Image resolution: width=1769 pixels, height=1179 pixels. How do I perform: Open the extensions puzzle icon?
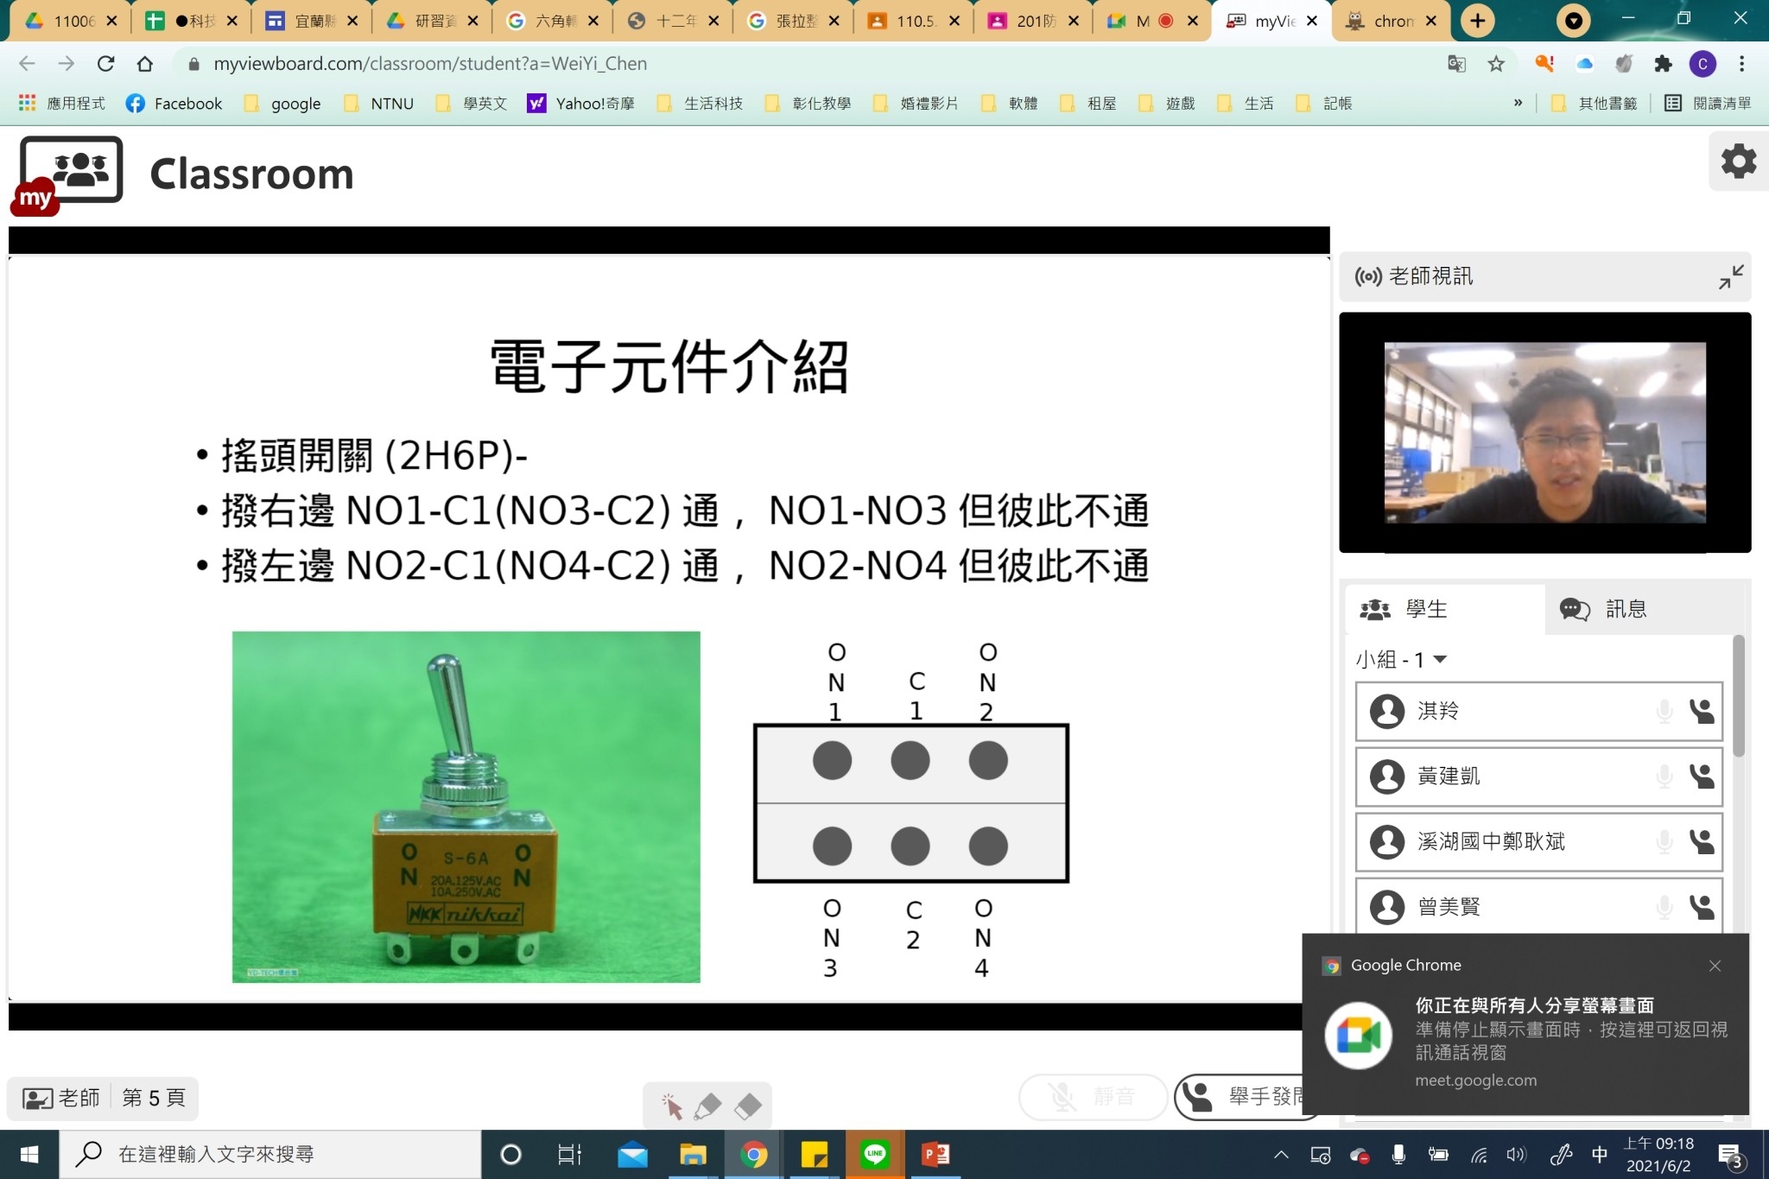1663,64
